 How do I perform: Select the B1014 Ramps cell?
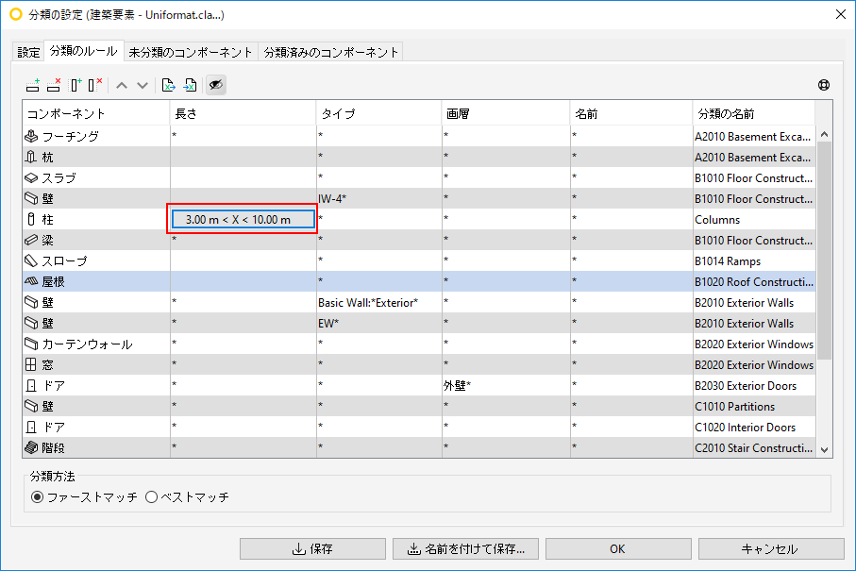[754, 260]
